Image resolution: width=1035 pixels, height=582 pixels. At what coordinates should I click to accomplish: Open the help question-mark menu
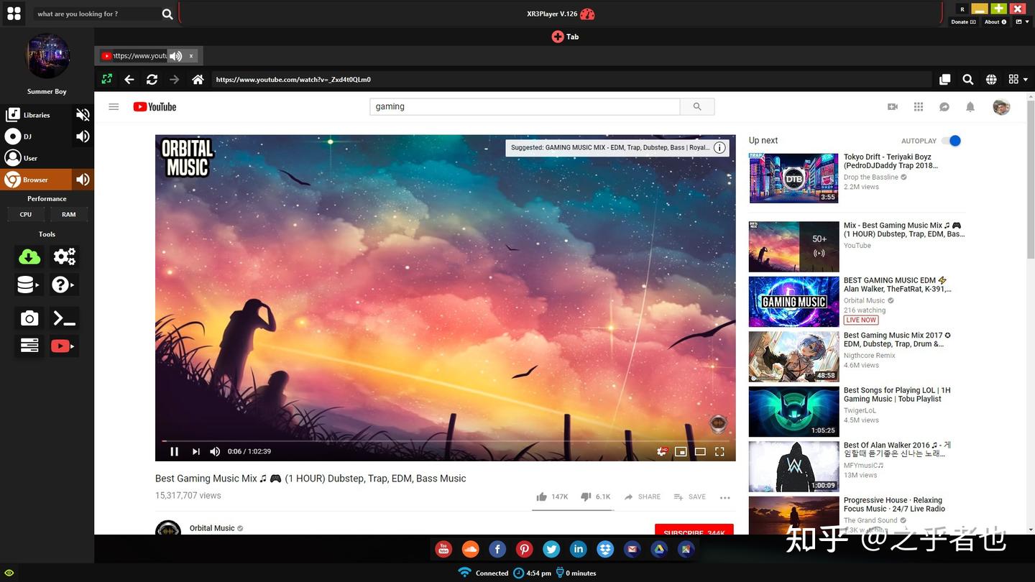coord(64,285)
